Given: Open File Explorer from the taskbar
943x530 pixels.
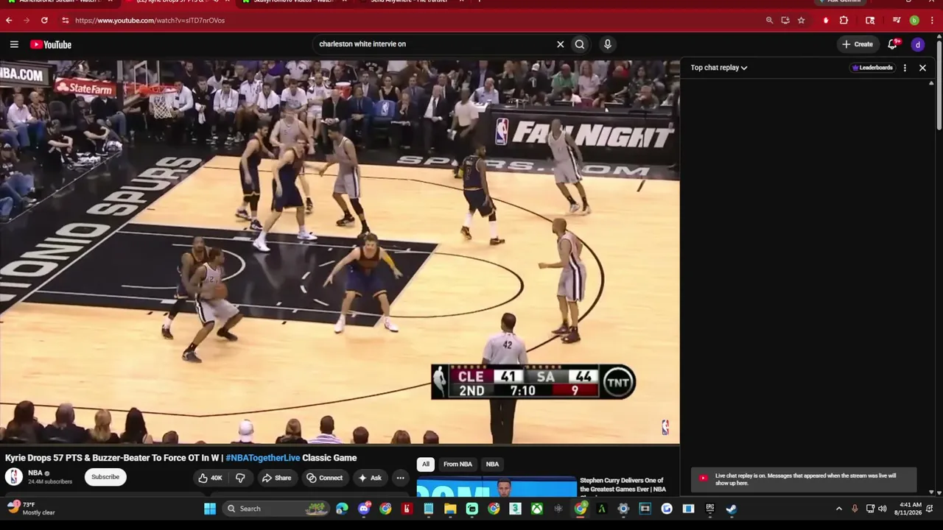Looking at the screenshot, I should click(450, 509).
